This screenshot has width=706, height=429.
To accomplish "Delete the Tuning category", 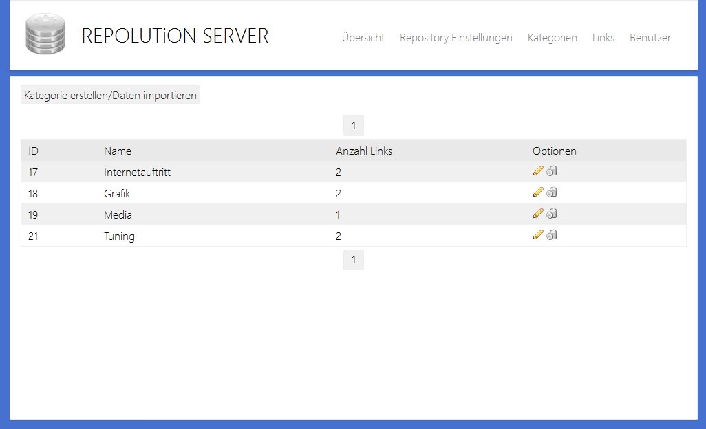I will tap(551, 234).
